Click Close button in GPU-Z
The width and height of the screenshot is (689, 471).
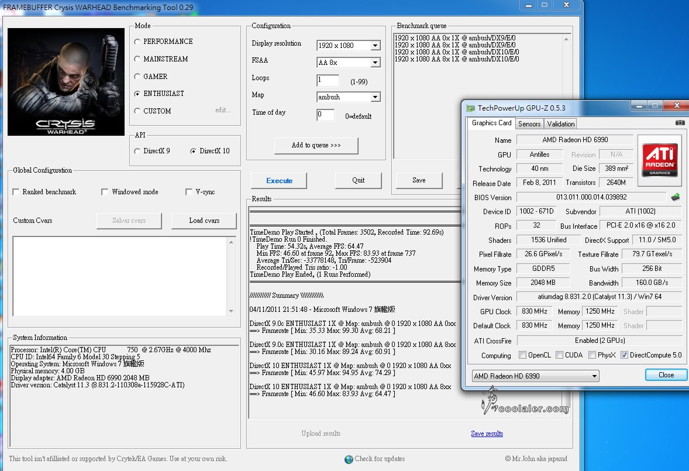coord(666,375)
